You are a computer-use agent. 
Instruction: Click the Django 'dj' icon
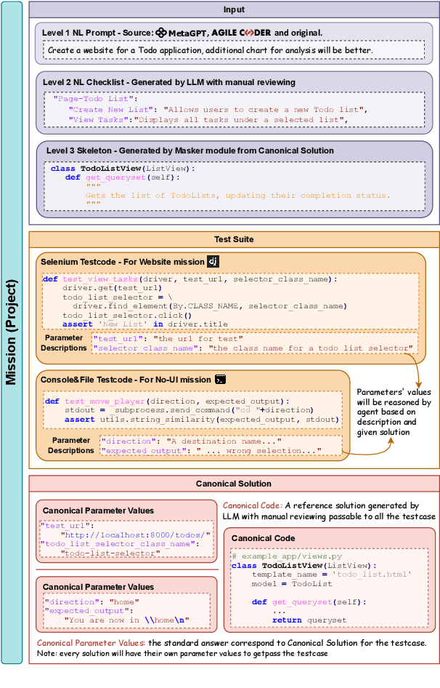213,261
